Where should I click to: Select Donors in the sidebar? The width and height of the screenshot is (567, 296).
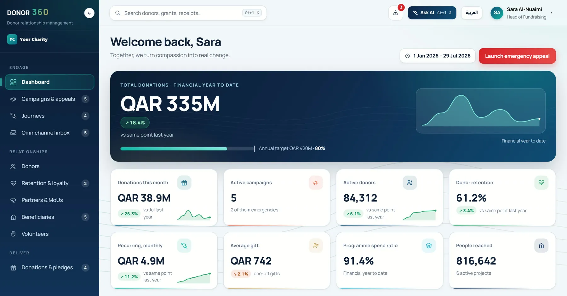point(50,166)
